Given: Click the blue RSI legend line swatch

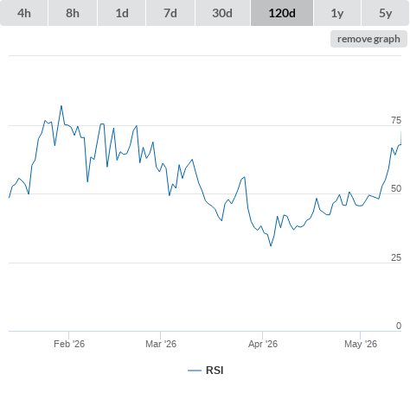Looking at the screenshot, I should tap(195, 371).
